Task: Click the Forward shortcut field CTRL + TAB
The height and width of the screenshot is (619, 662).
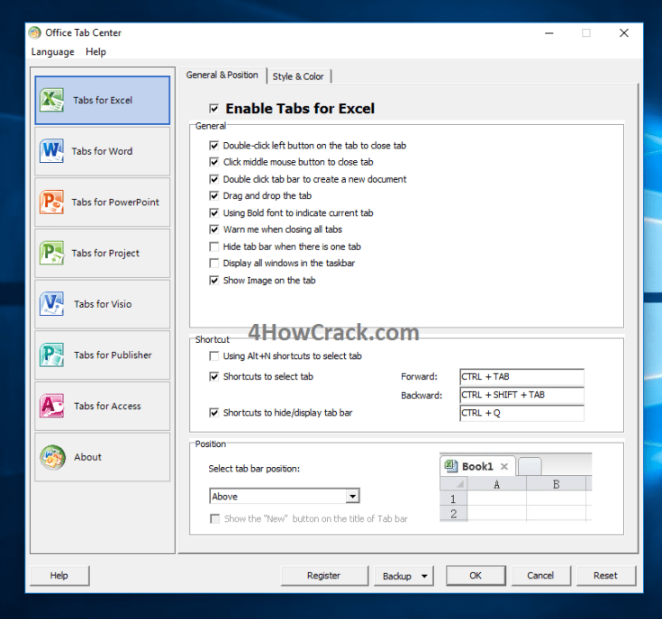Action: point(521,377)
